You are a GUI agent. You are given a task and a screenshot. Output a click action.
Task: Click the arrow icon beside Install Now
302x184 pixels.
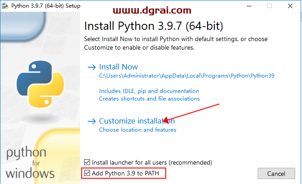point(92,67)
